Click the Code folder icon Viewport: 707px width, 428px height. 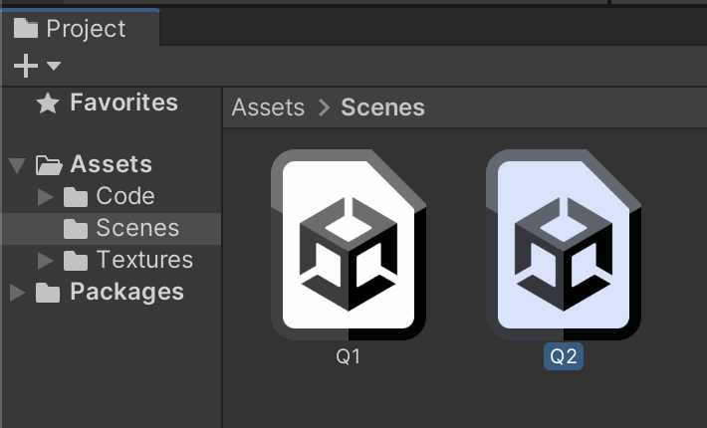pyautogui.click(x=76, y=197)
